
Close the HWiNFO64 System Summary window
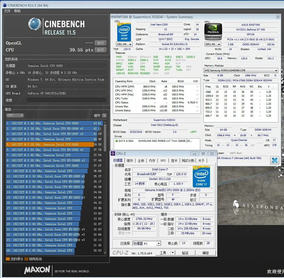click(x=278, y=17)
